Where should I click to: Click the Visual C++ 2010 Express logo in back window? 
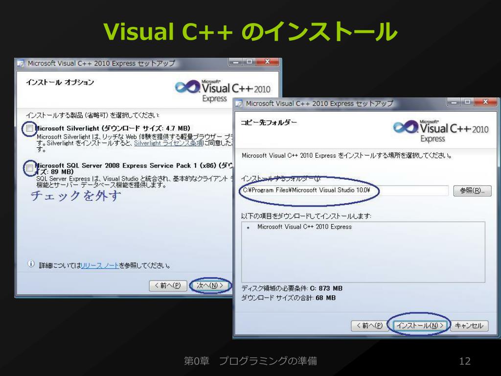tap(223, 91)
